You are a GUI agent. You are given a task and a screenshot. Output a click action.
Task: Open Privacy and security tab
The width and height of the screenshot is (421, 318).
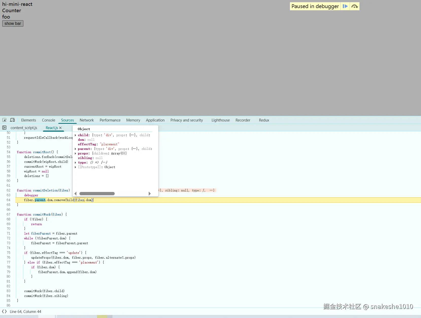[x=187, y=120]
